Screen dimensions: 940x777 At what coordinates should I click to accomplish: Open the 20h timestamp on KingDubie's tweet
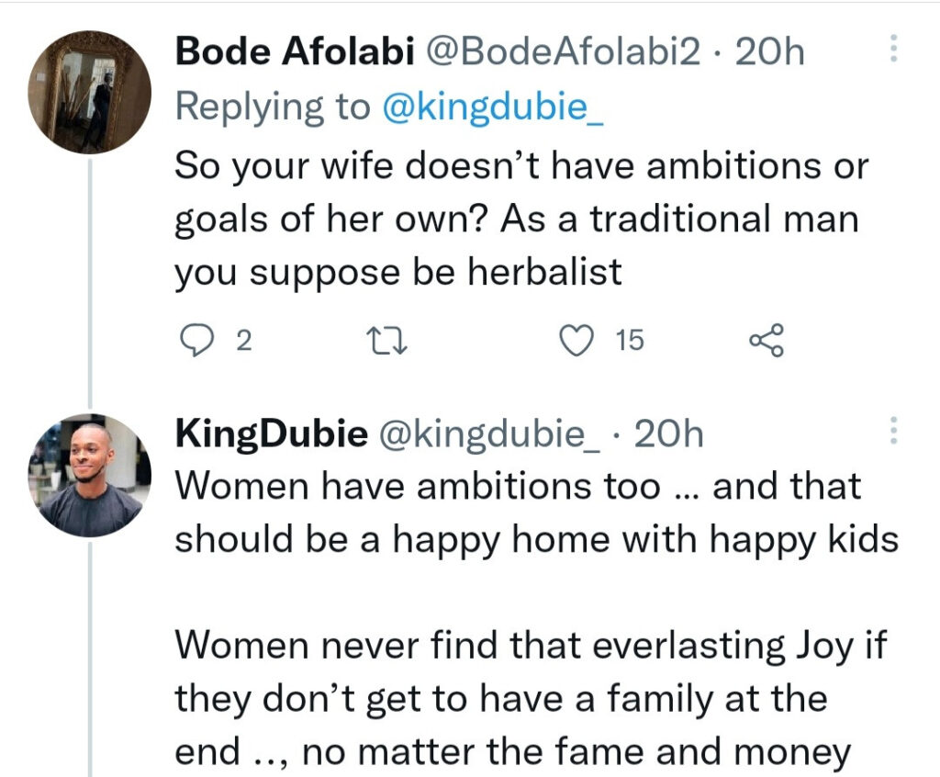coord(668,433)
